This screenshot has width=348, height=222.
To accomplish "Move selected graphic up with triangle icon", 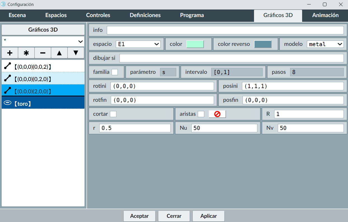I will pos(59,53).
